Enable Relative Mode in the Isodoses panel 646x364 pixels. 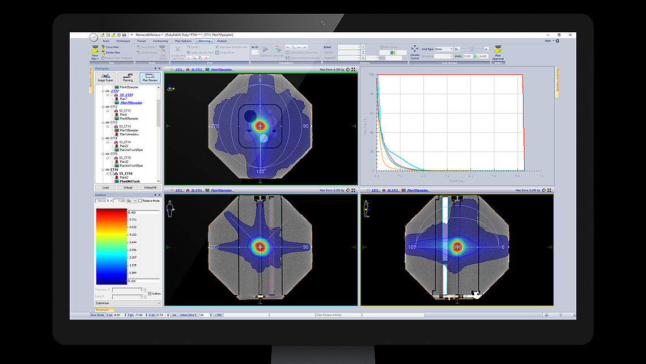(141, 201)
